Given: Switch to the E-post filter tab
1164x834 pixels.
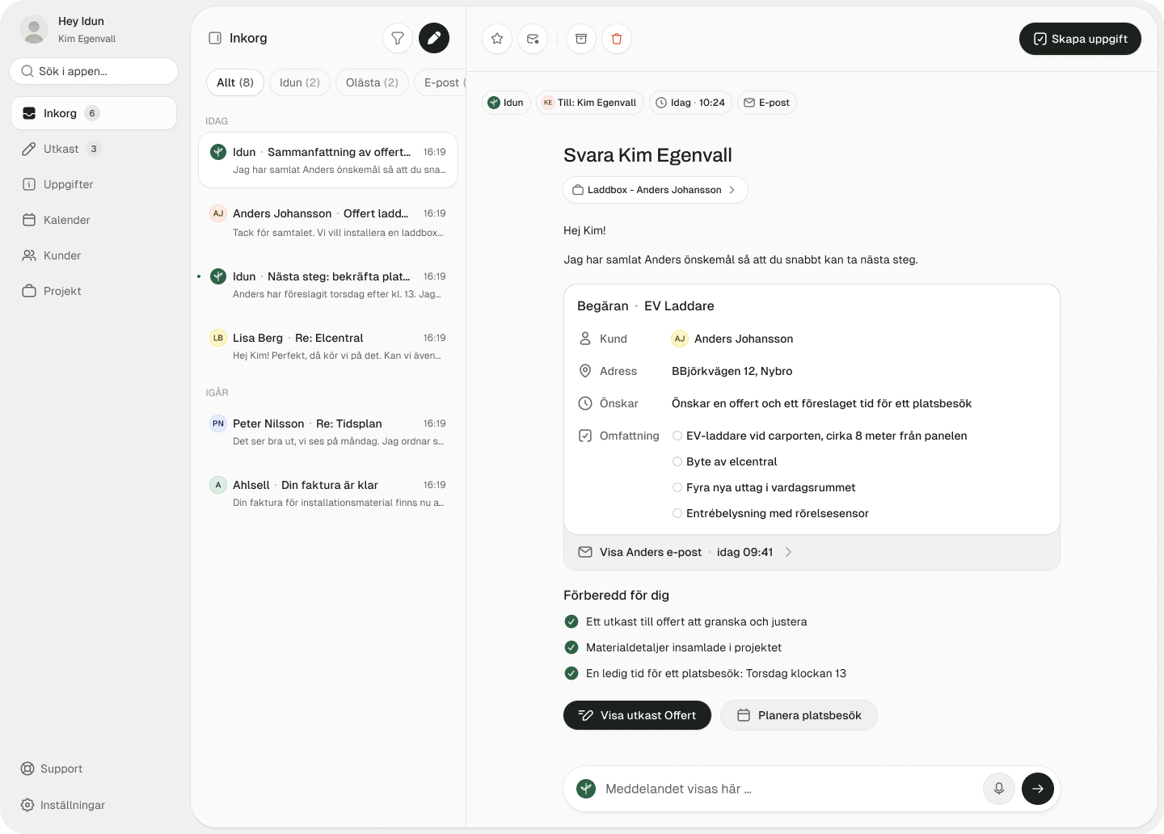Looking at the screenshot, I should [441, 82].
